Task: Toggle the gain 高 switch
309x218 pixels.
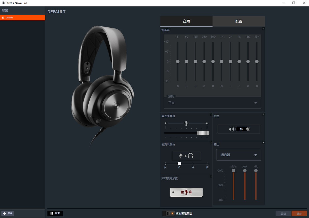Action: pos(243,129)
